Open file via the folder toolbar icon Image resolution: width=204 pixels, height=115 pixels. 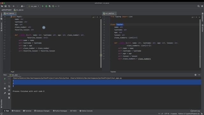coord(2,6)
